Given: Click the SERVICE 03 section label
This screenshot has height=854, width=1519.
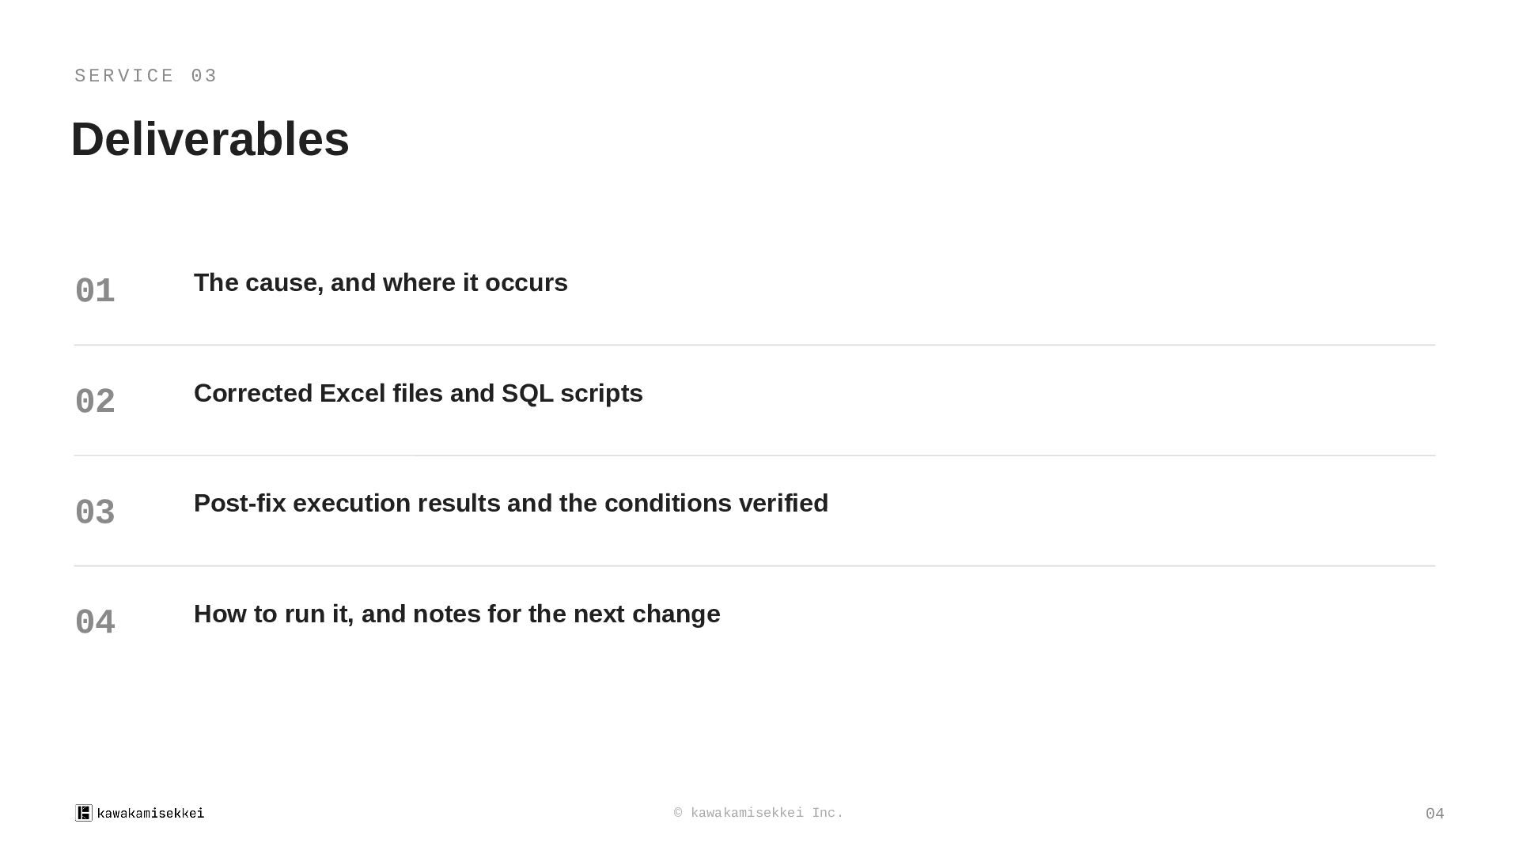Looking at the screenshot, I should [x=146, y=76].
